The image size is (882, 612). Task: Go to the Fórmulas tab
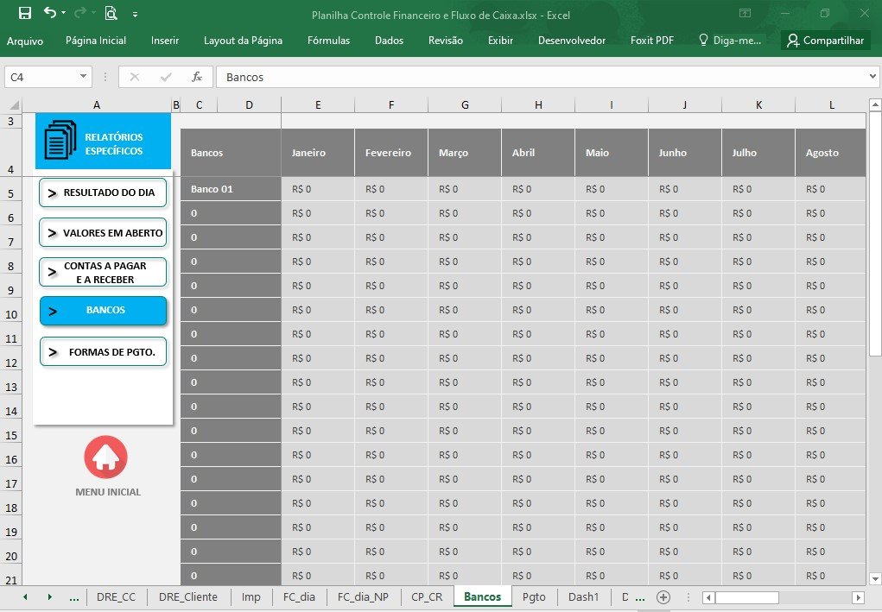pyautogui.click(x=328, y=41)
